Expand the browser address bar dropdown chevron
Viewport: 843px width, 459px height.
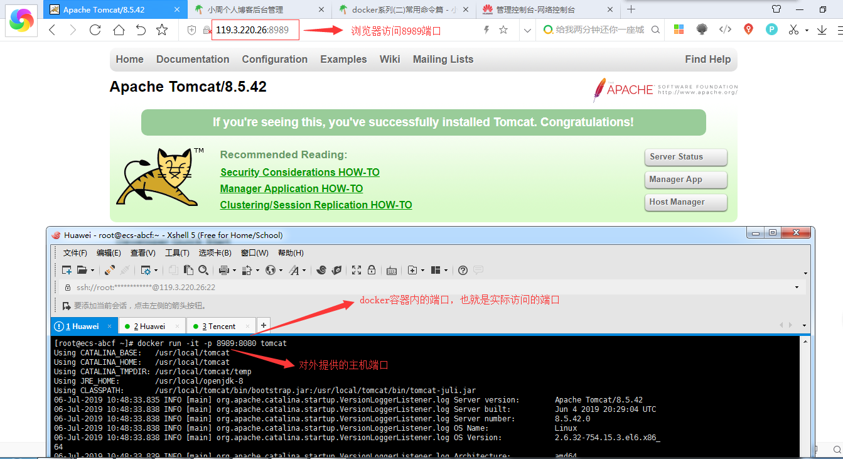[x=527, y=30]
